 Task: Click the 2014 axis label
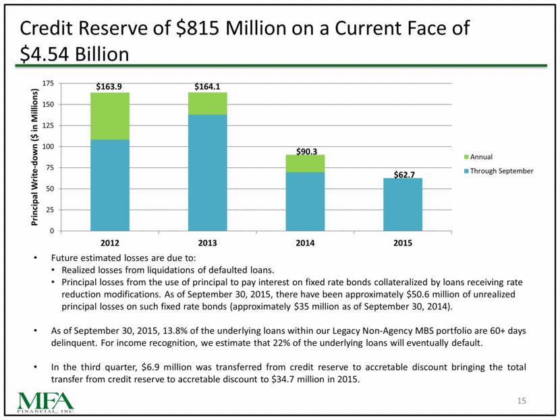305,243
